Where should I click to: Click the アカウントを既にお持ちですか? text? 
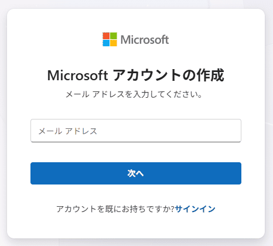tap(115, 209)
